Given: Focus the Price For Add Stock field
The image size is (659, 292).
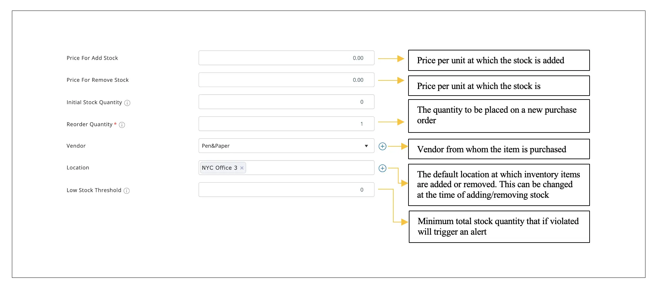Looking at the screenshot, I should (286, 58).
